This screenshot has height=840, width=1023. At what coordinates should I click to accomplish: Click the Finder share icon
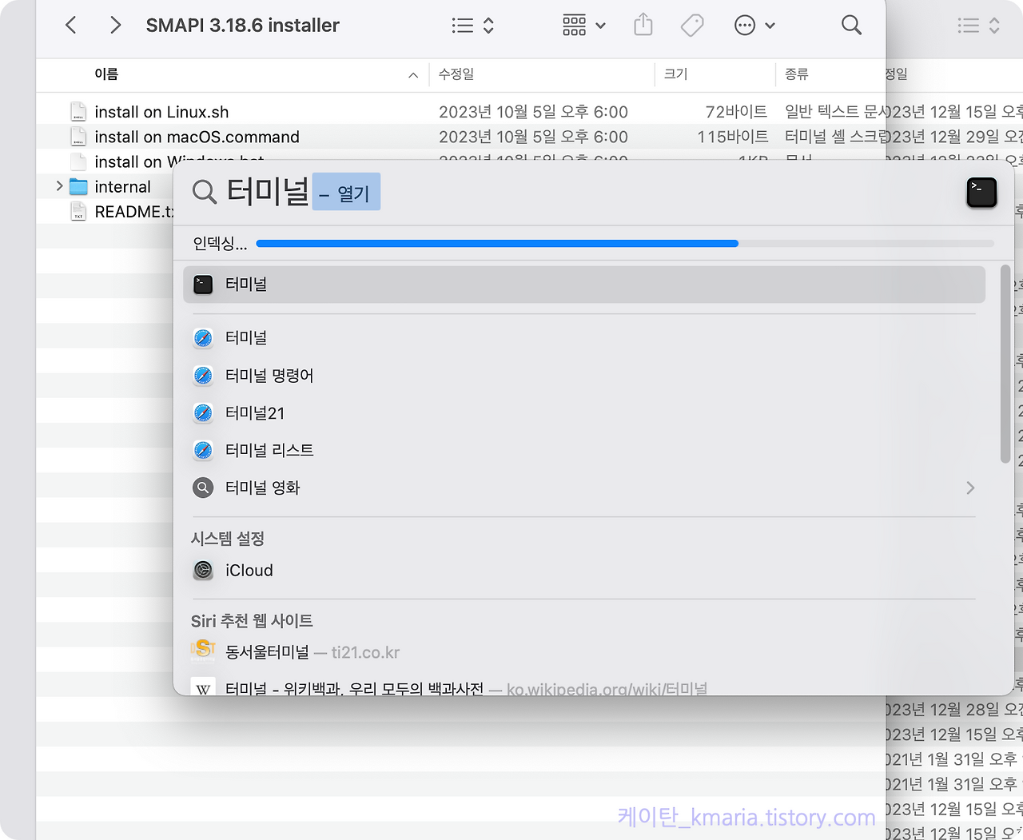point(643,26)
